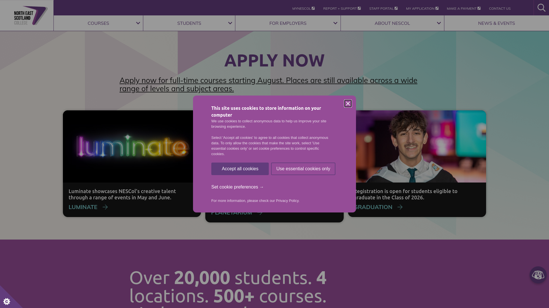Click external link icon beside STAFF PORTAL
The width and height of the screenshot is (549, 308).
[x=396, y=8]
